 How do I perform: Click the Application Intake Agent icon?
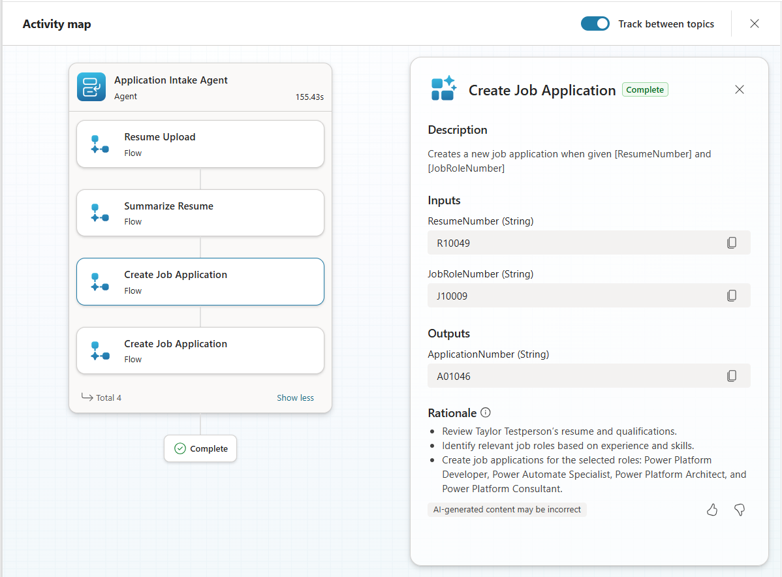click(91, 86)
